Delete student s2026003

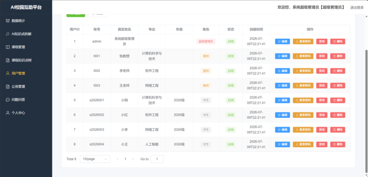(x=338, y=130)
